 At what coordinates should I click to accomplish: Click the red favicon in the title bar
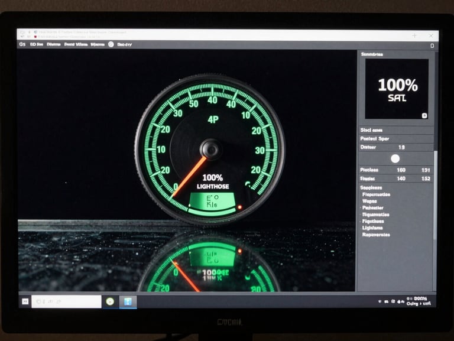tap(35, 37)
